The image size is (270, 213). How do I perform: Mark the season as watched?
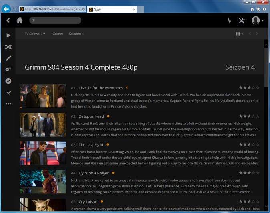point(8,81)
